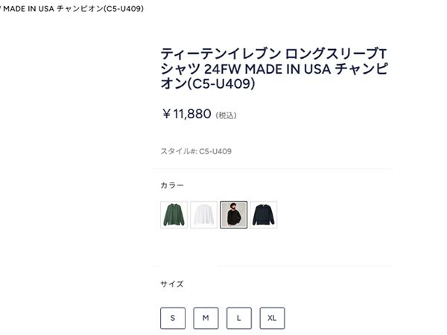
Task: Click the サイズ section label
Action: (x=171, y=284)
